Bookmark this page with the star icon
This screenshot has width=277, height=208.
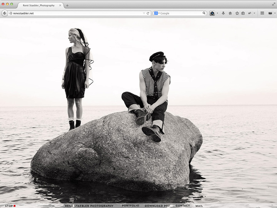point(237,13)
